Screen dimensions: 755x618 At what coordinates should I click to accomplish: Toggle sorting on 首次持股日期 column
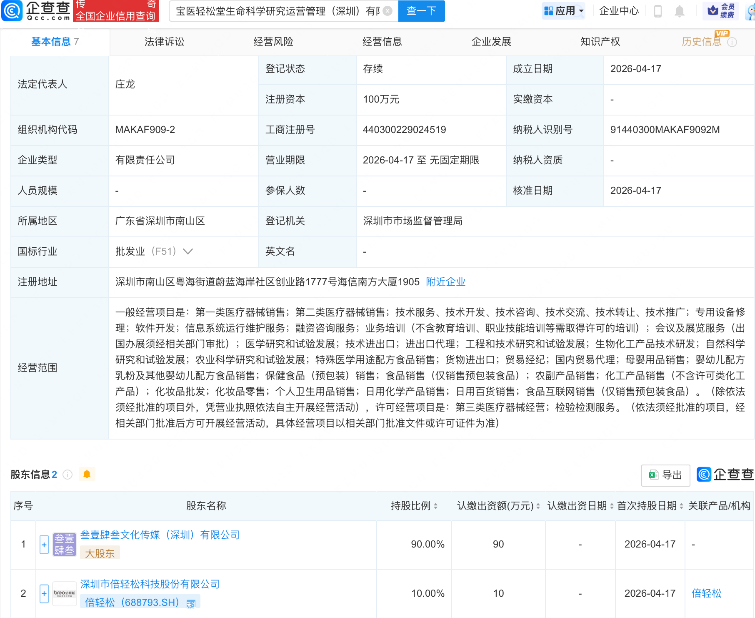(681, 506)
